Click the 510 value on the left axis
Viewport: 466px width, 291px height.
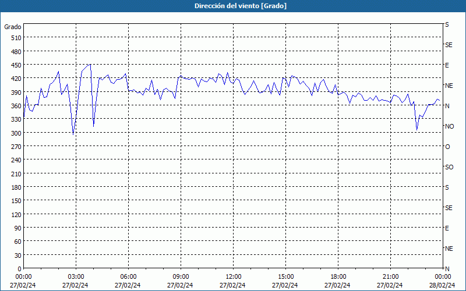17,38
